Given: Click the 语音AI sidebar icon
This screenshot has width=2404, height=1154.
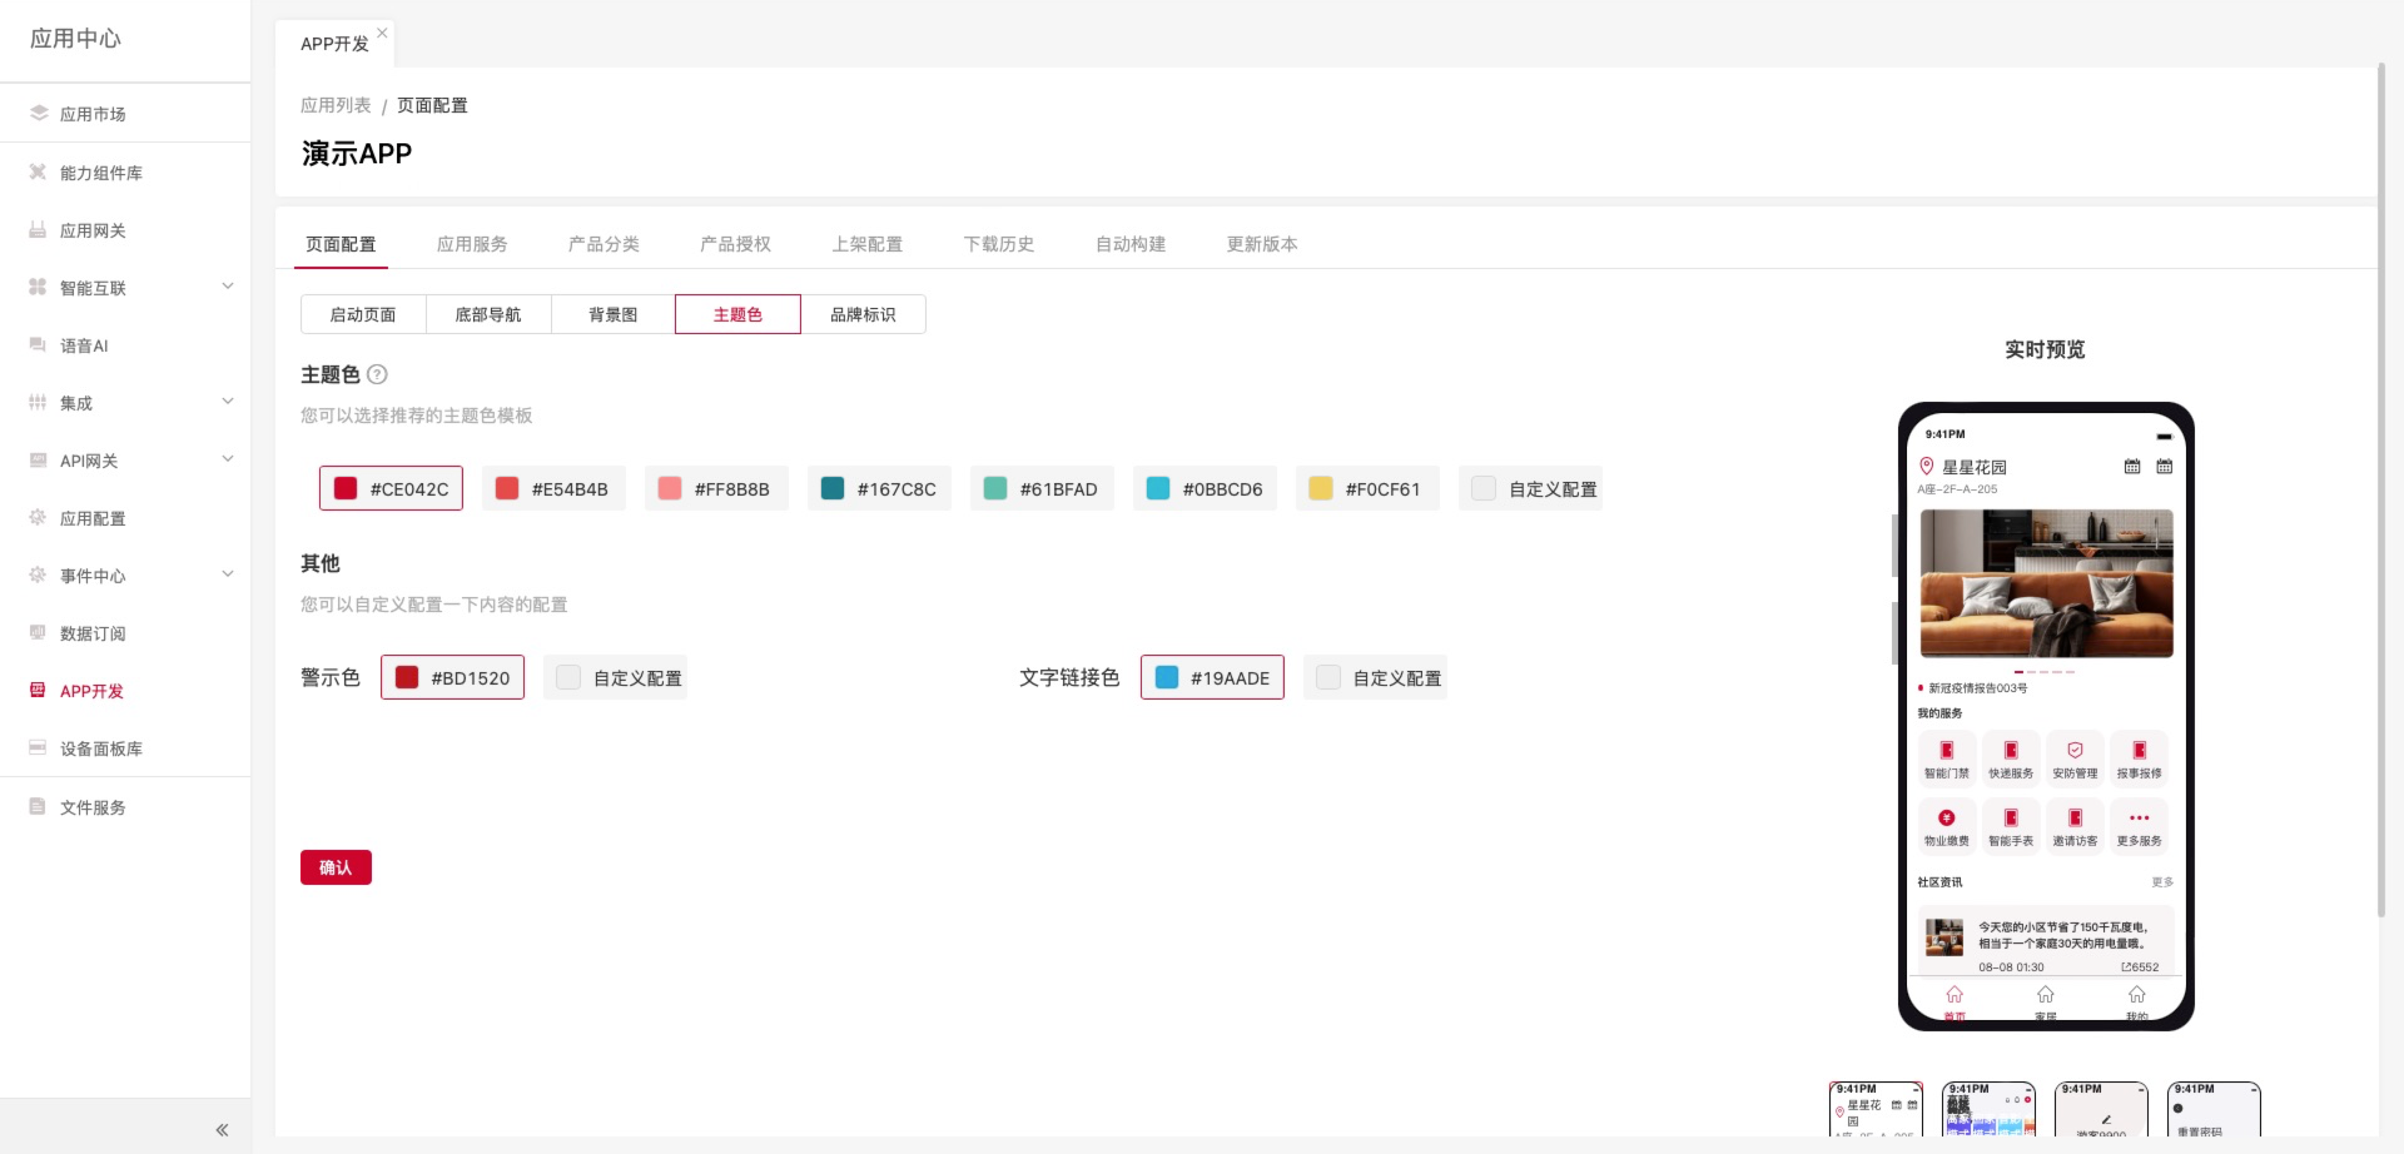Looking at the screenshot, I should point(38,344).
